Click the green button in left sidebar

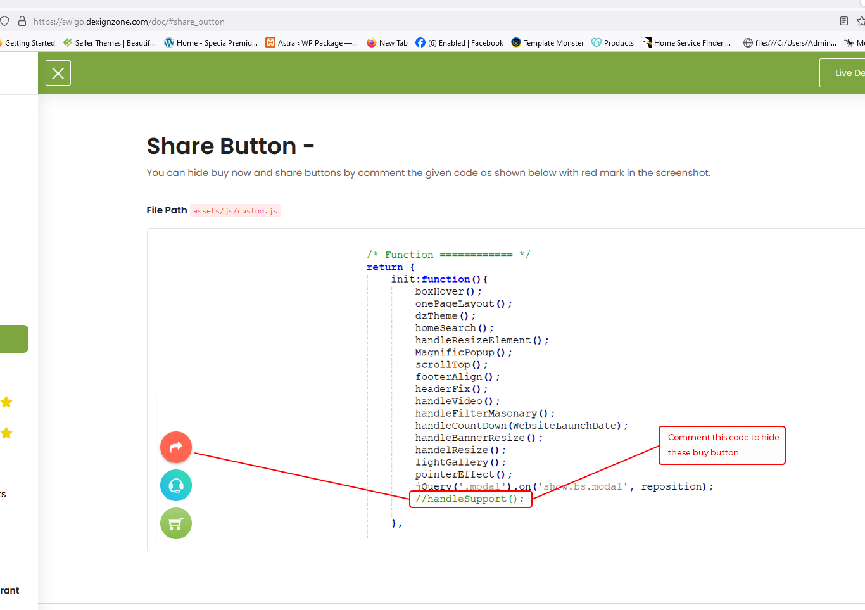(x=14, y=339)
